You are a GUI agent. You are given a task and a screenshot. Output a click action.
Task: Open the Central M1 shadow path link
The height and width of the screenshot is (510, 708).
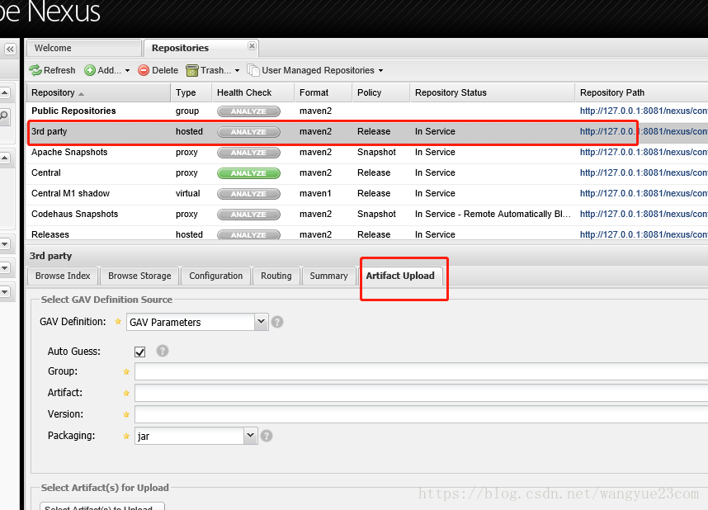tap(644, 194)
